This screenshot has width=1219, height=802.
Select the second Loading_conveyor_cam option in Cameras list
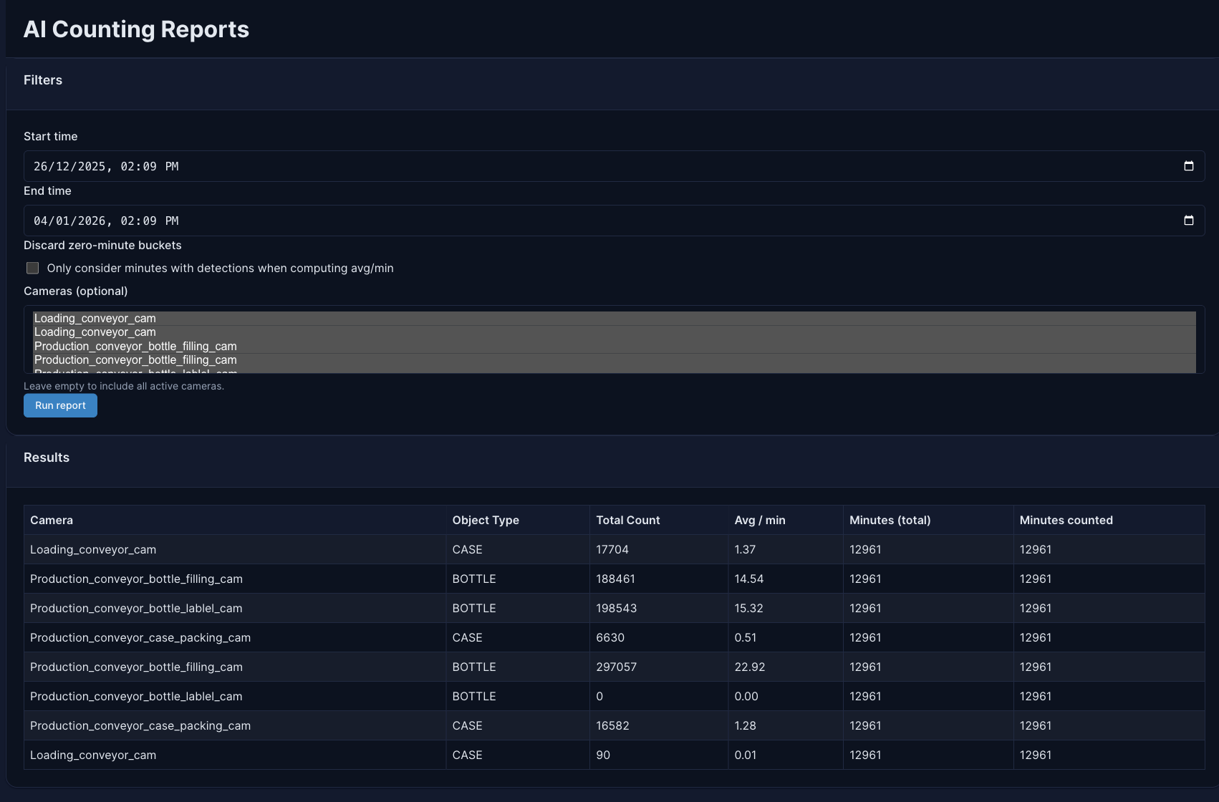tap(95, 332)
